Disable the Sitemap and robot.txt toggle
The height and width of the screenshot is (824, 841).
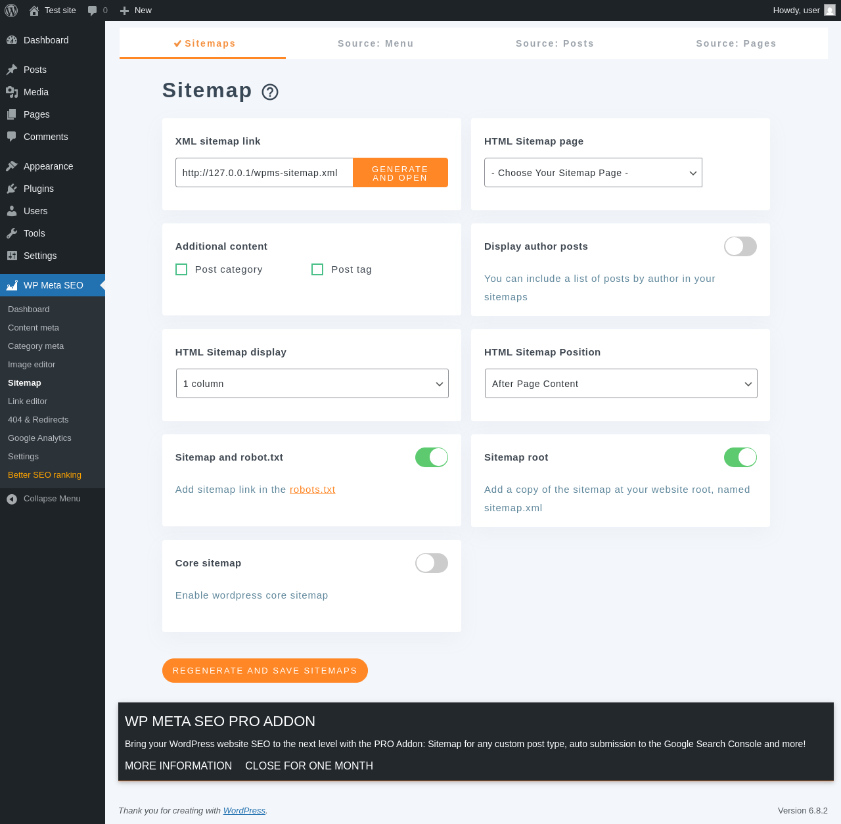tap(432, 457)
